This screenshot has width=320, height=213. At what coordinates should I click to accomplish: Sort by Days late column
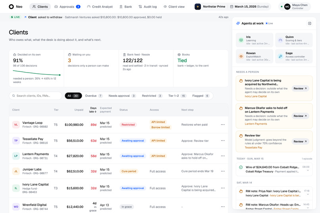(x=93, y=109)
